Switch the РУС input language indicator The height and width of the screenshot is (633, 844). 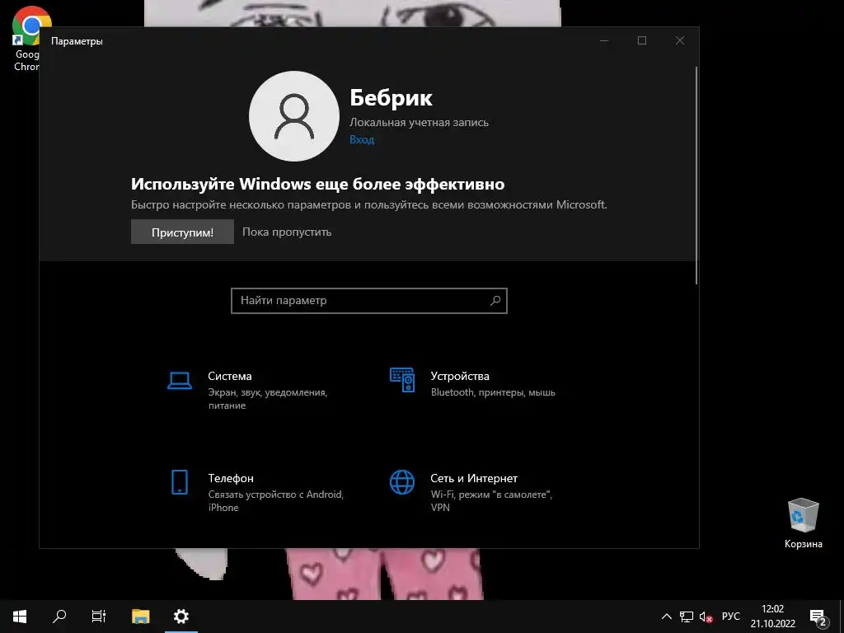[x=730, y=617]
